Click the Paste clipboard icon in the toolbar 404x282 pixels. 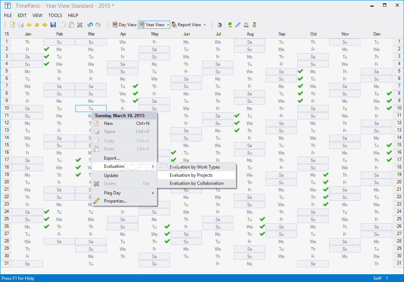[72, 25]
